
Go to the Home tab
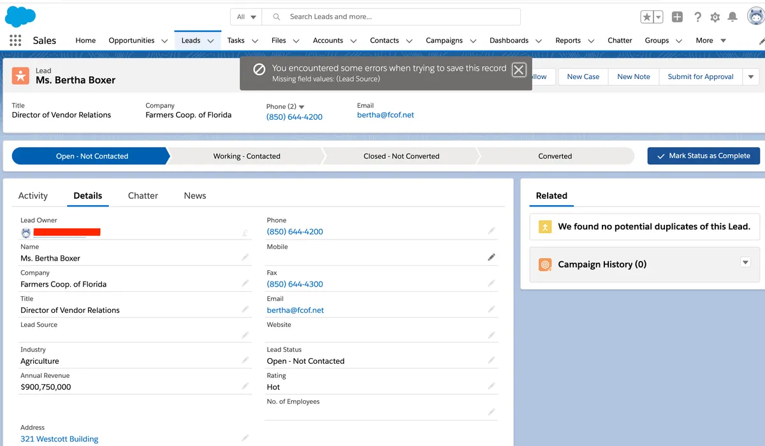pos(85,40)
